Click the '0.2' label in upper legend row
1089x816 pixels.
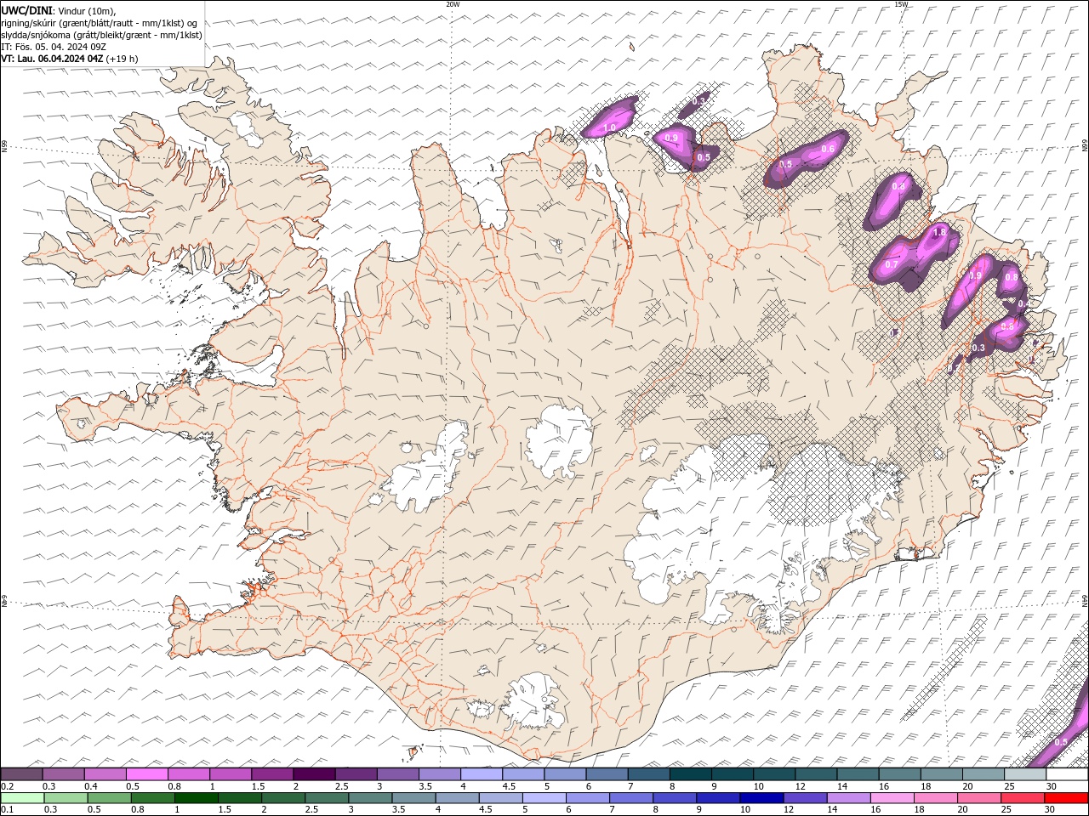(7, 786)
